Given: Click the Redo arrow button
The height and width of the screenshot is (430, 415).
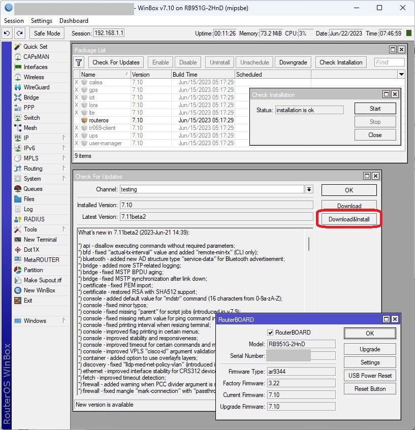Looking at the screenshot, I should 19,33.
